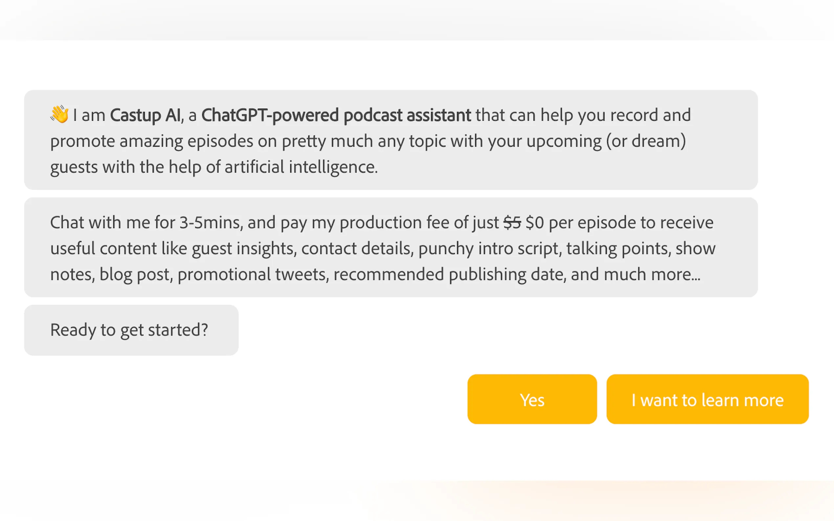Select the 'Ready to get started?' message bubble
834x521 pixels.
coord(131,330)
